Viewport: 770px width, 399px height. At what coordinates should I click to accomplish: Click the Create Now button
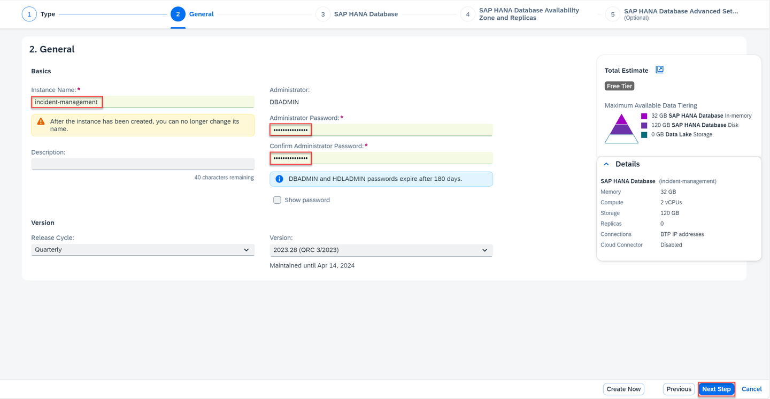point(623,389)
